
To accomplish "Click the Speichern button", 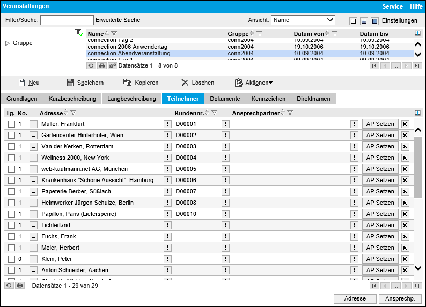I will (85, 83).
